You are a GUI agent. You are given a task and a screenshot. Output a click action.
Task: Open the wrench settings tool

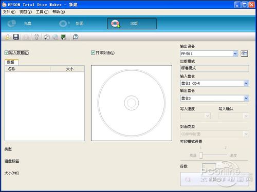[36, 37]
